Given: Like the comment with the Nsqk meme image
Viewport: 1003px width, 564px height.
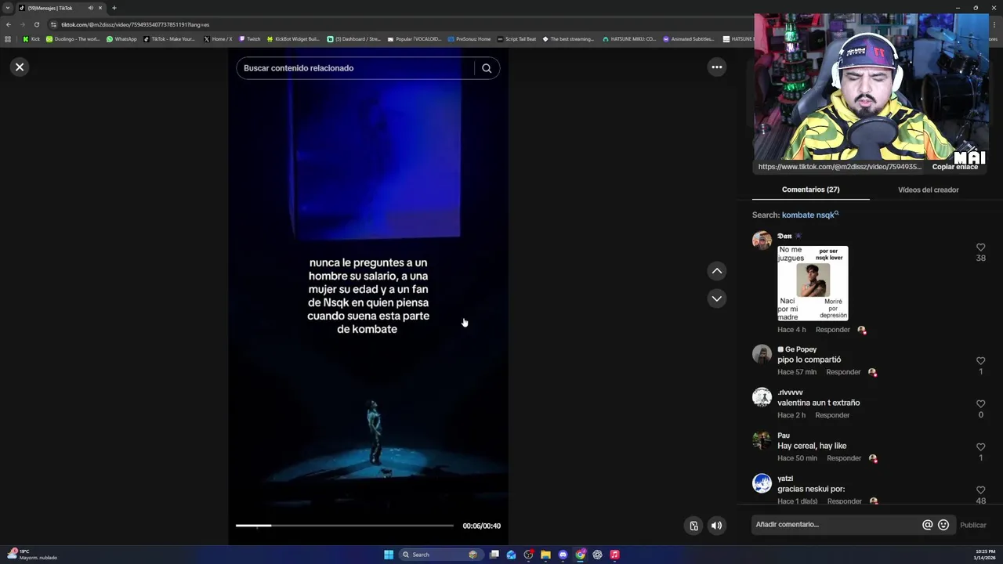Looking at the screenshot, I should click(x=980, y=248).
